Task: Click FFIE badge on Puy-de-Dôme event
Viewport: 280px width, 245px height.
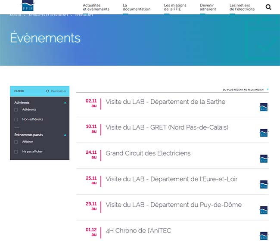Action: tap(264, 210)
